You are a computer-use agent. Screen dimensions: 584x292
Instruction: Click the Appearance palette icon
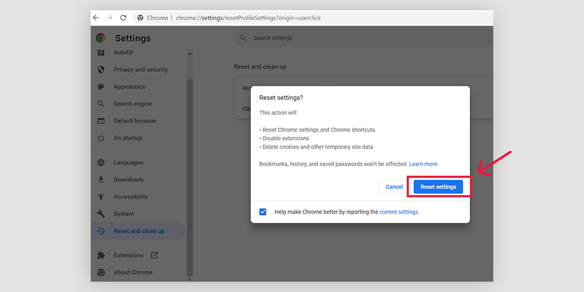(101, 87)
